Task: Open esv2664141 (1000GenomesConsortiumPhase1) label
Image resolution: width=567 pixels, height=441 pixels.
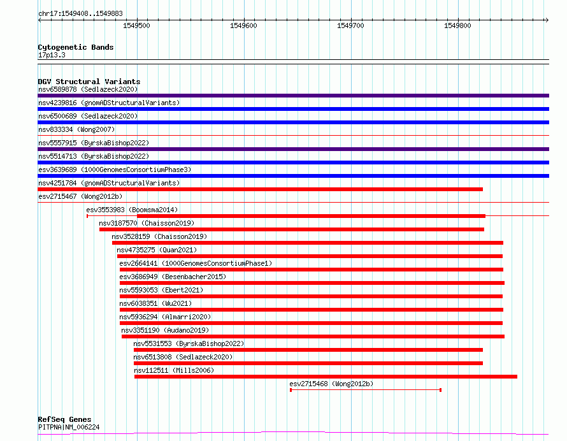Action: 196,263
